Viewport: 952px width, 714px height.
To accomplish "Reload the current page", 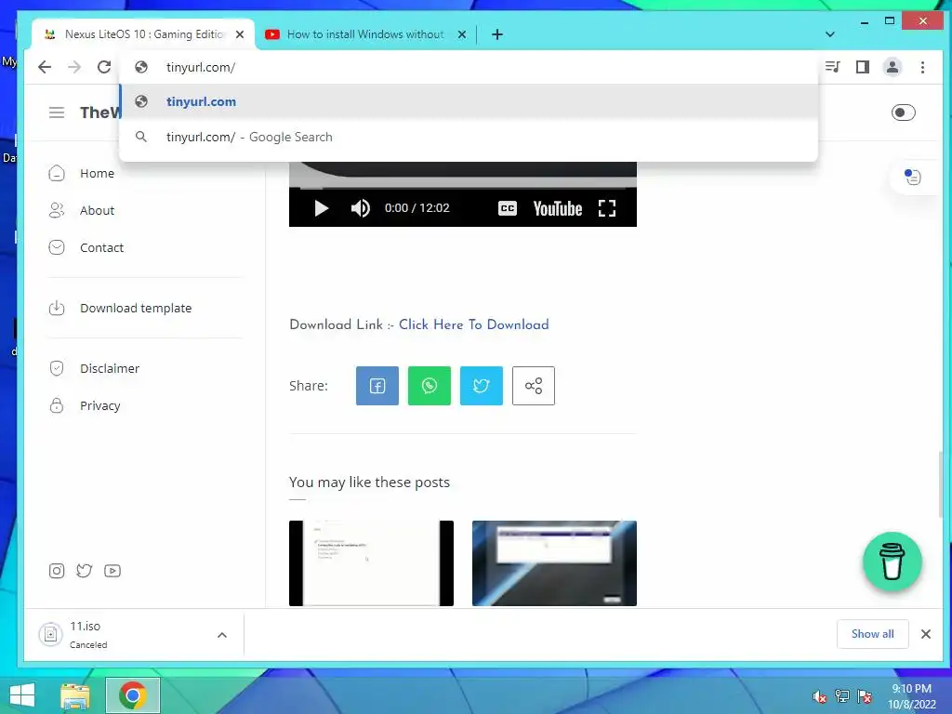I will [104, 67].
